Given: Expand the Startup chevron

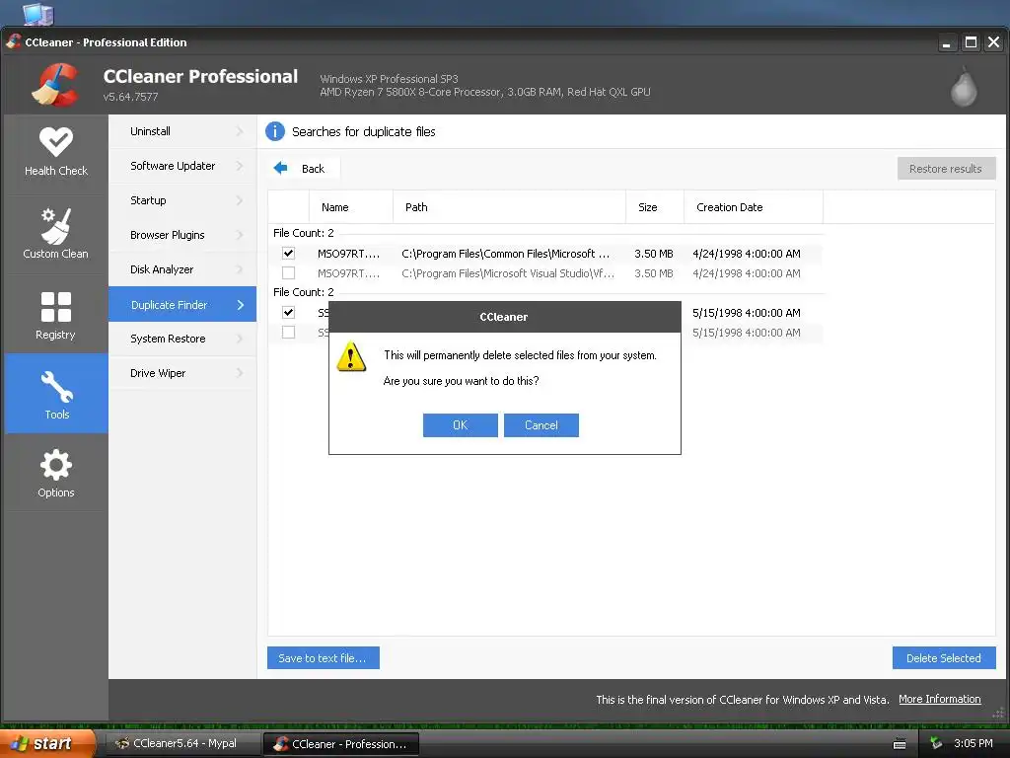Looking at the screenshot, I should (x=240, y=200).
